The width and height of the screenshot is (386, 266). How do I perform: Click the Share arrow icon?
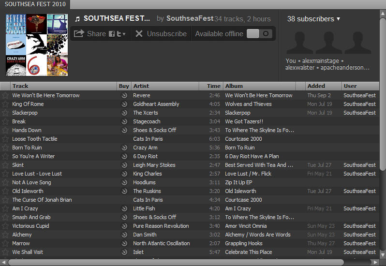click(x=79, y=33)
